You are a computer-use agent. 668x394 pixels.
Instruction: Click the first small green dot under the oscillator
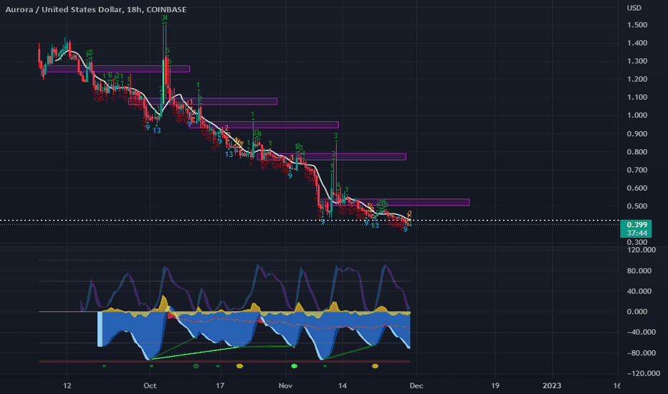(x=104, y=366)
